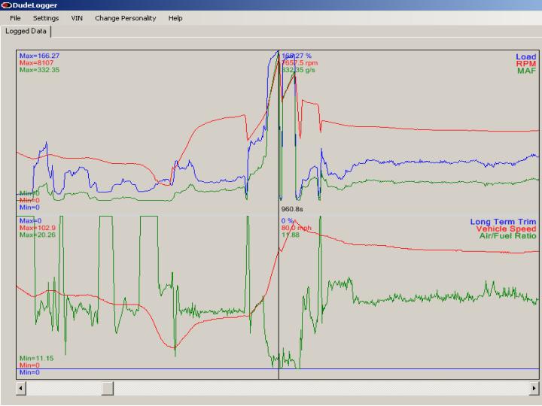
Task: Open the VIN menu
Action: (x=77, y=18)
